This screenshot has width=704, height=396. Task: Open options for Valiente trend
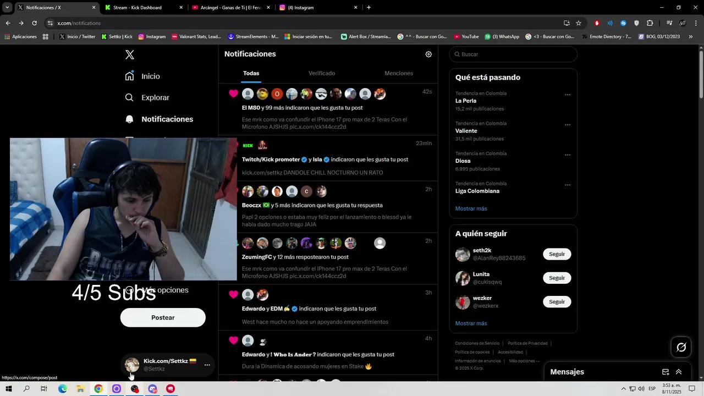pyautogui.click(x=568, y=125)
